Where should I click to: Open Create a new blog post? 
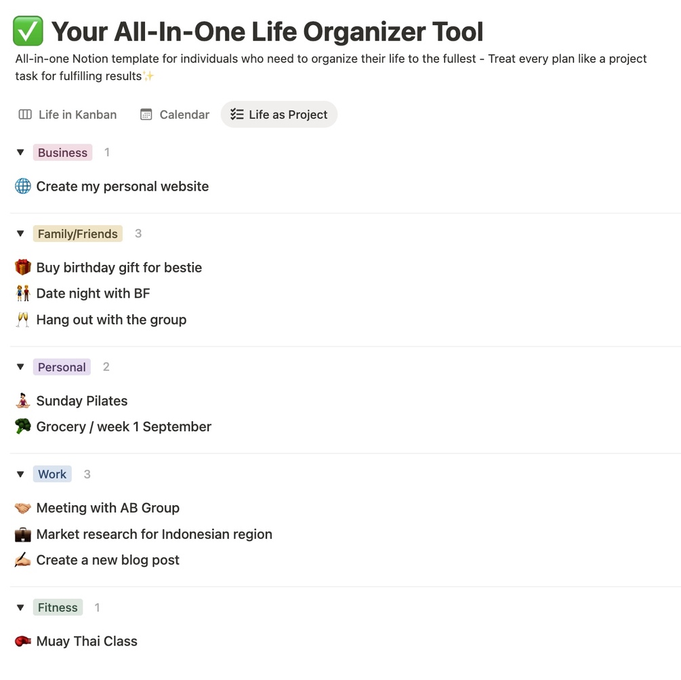108,561
